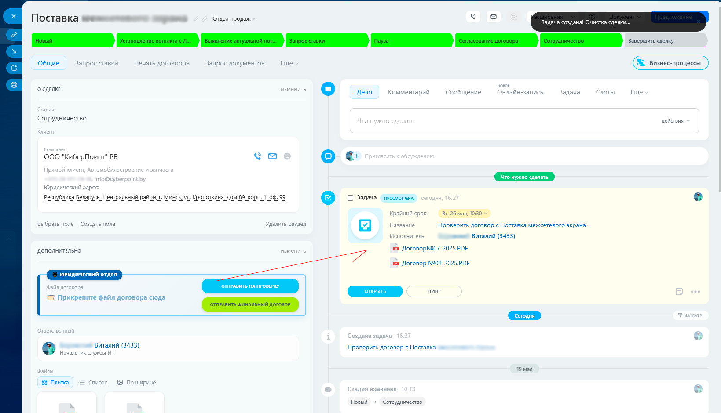Viewport: 721px width, 413px height.
Task: Open the print icon in left sidebar
Action: coord(14,85)
